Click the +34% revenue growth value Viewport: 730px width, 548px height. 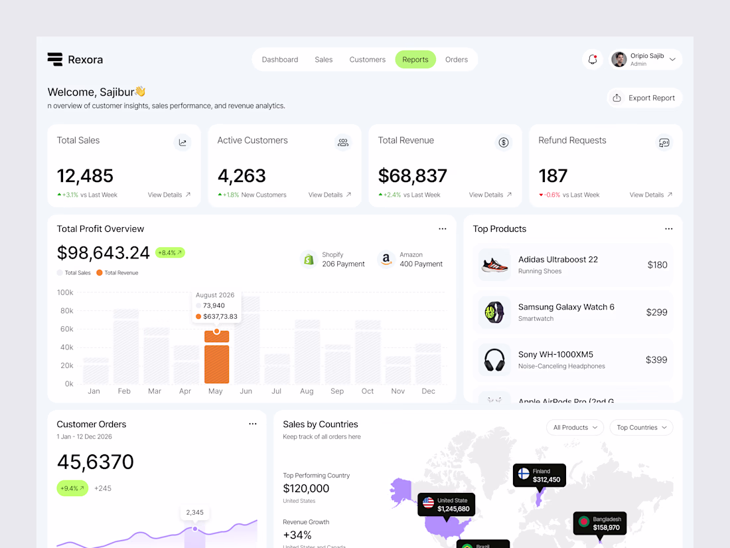tap(297, 535)
